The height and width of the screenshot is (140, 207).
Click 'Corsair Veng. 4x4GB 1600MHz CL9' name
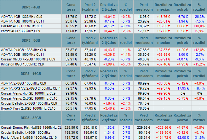[28, 93]
